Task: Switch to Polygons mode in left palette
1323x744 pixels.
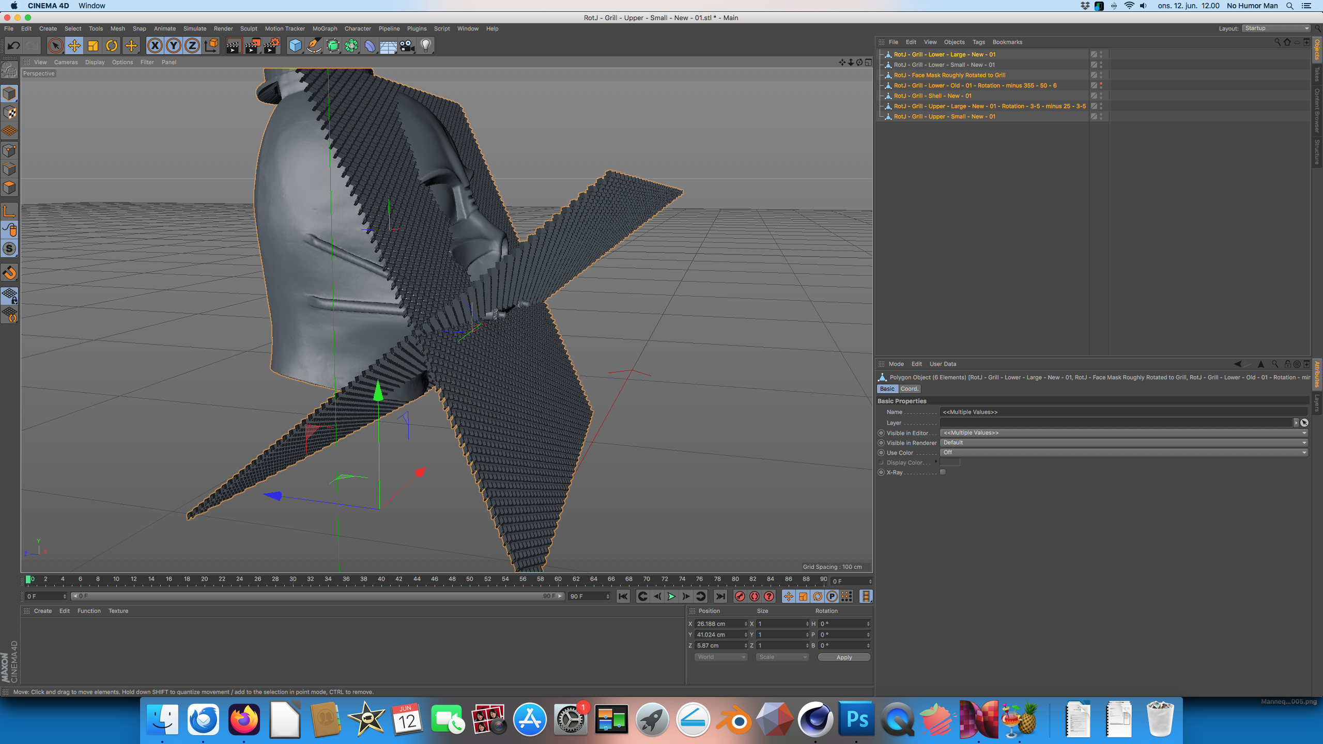Action: pyautogui.click(x=9, y=188)
